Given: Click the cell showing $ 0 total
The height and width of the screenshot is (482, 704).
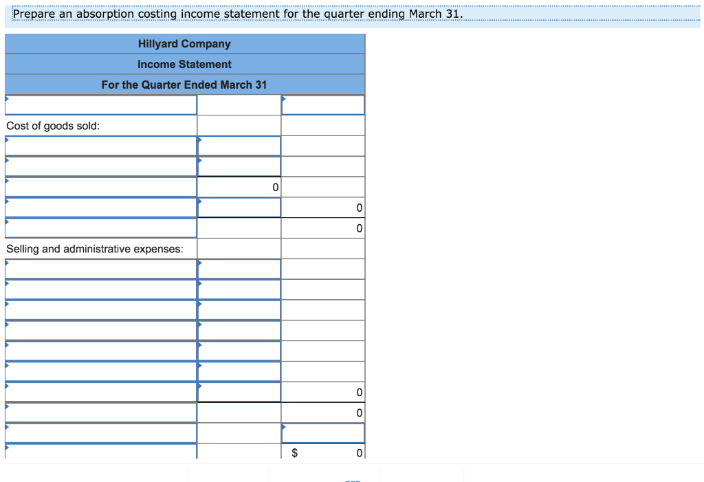Looking at the screenshot, I should pyautogui.click(x=322, y=452).
